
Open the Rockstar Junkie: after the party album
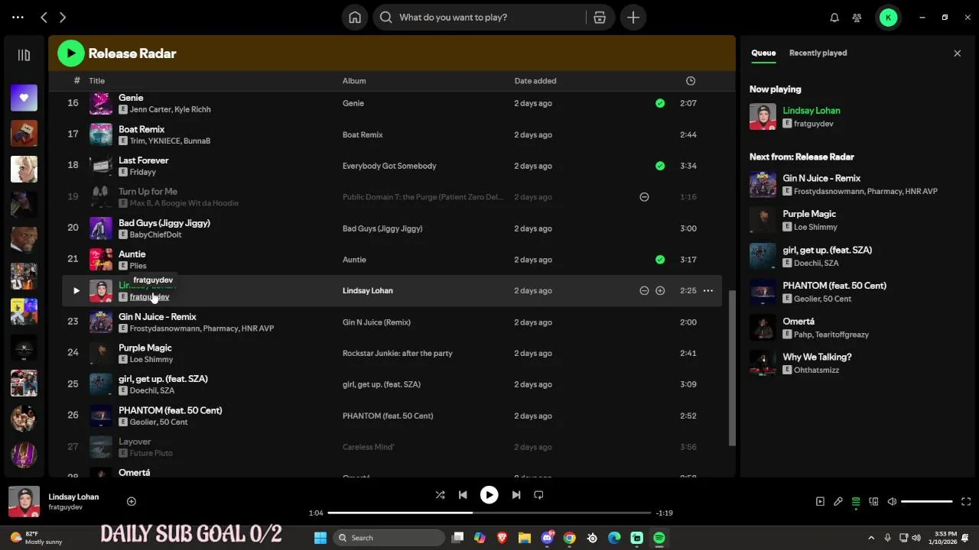(x=397, y=354)
